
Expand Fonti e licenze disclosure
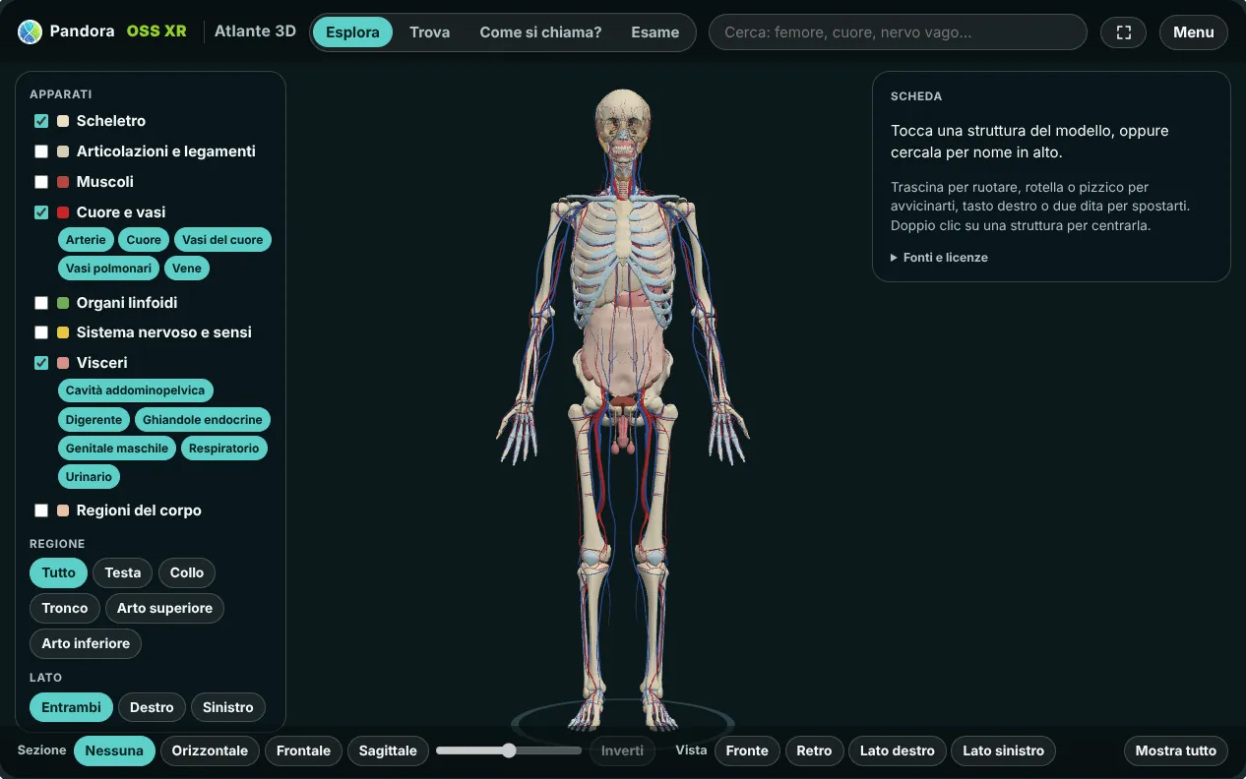pyautogui.click(x=939, y=258)
